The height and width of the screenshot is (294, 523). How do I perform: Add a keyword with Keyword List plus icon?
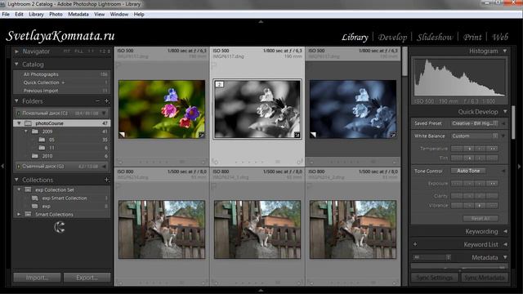click(x=415, y=244)
